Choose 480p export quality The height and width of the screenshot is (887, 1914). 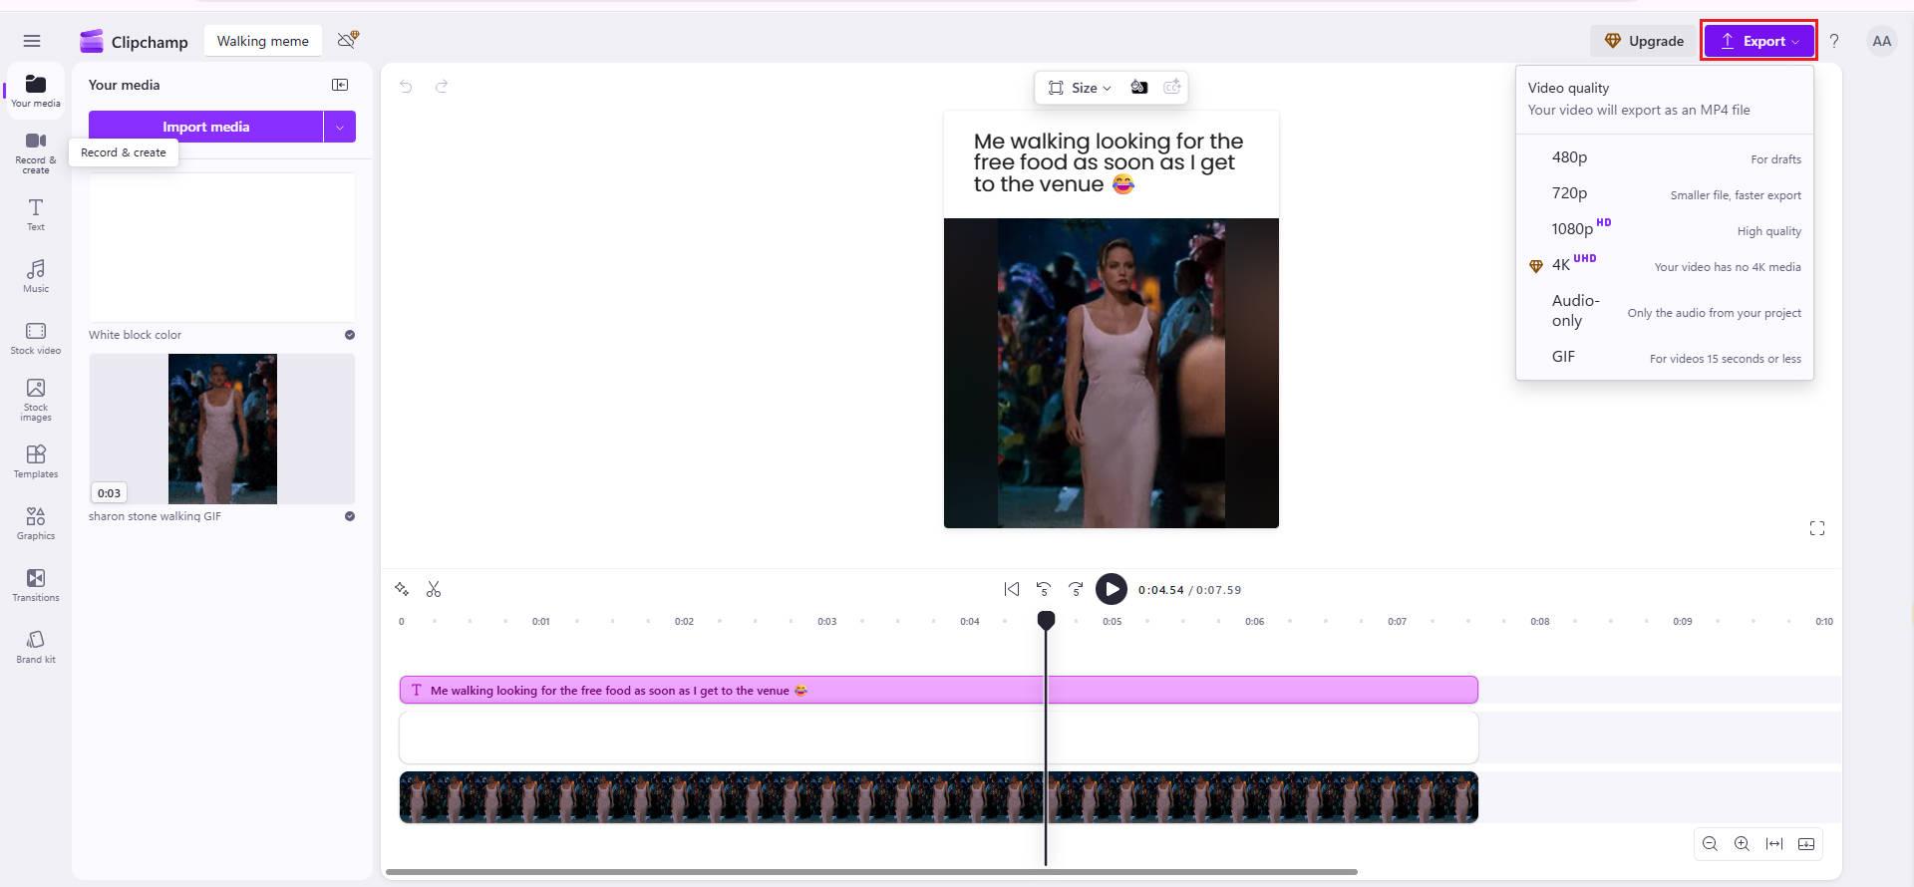(1665, 157)
